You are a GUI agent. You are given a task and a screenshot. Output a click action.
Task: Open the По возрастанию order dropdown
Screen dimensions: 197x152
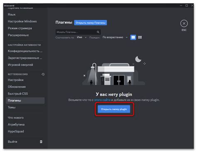115,37
